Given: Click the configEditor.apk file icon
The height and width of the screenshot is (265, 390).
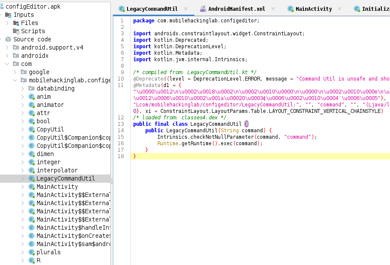Looking at the screenshot, I should (x=2, y=6).
